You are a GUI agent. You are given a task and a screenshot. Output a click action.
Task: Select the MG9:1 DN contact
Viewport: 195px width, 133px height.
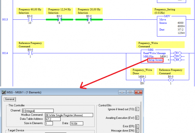142,80
